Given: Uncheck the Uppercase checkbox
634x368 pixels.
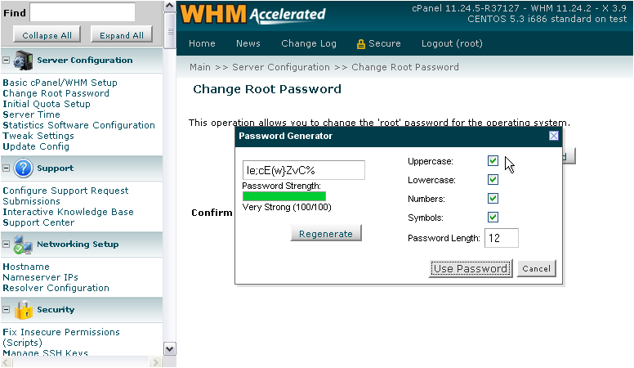Looking at the screenshot, I should [x=493, y=161].
